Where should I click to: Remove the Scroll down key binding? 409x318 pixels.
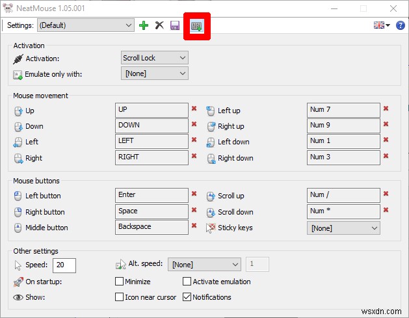(x=386, y=210)
